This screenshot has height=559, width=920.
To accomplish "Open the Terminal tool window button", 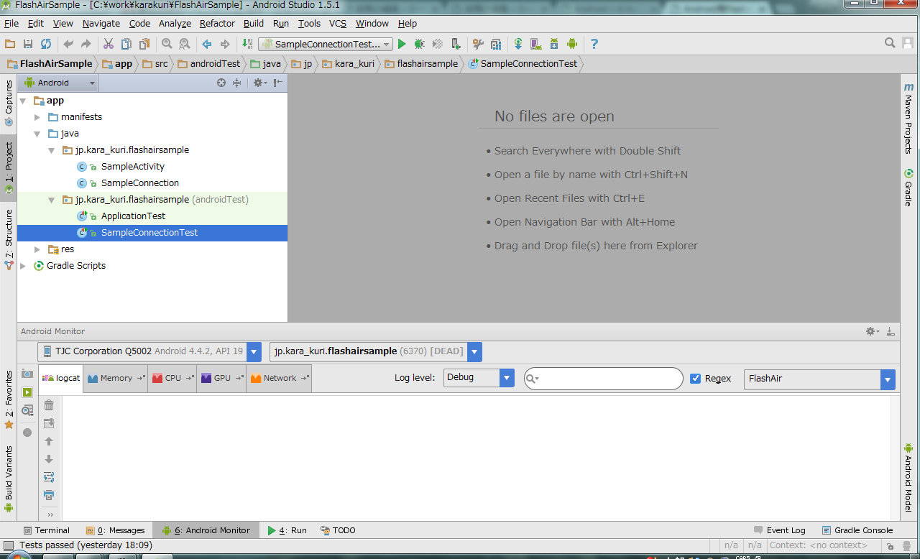I will pos(46,530).
